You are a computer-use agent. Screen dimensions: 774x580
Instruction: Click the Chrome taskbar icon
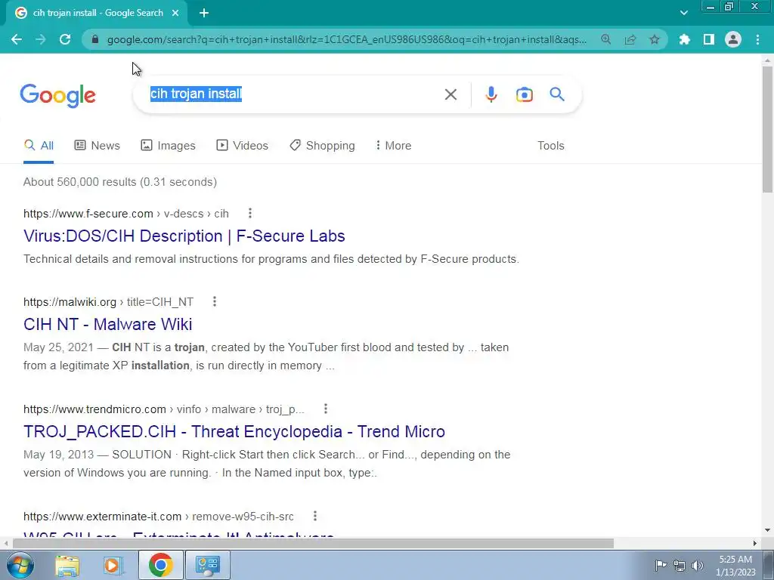[160, 565]
